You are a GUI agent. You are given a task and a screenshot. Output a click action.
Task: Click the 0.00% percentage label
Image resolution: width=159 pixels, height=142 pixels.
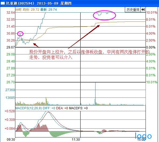click(x=151, y=47)
